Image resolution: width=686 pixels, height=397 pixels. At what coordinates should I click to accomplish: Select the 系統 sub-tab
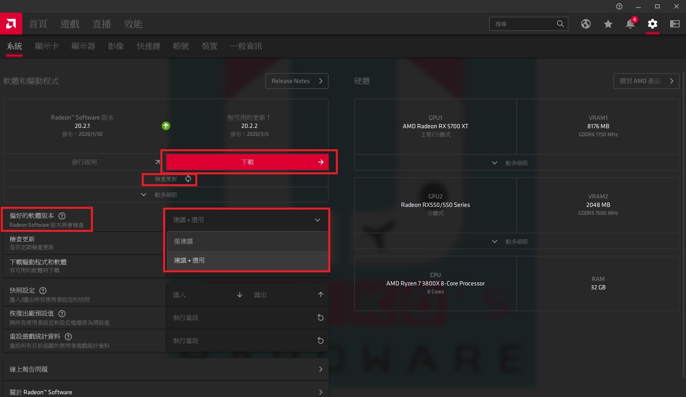(x=15, y=46)
